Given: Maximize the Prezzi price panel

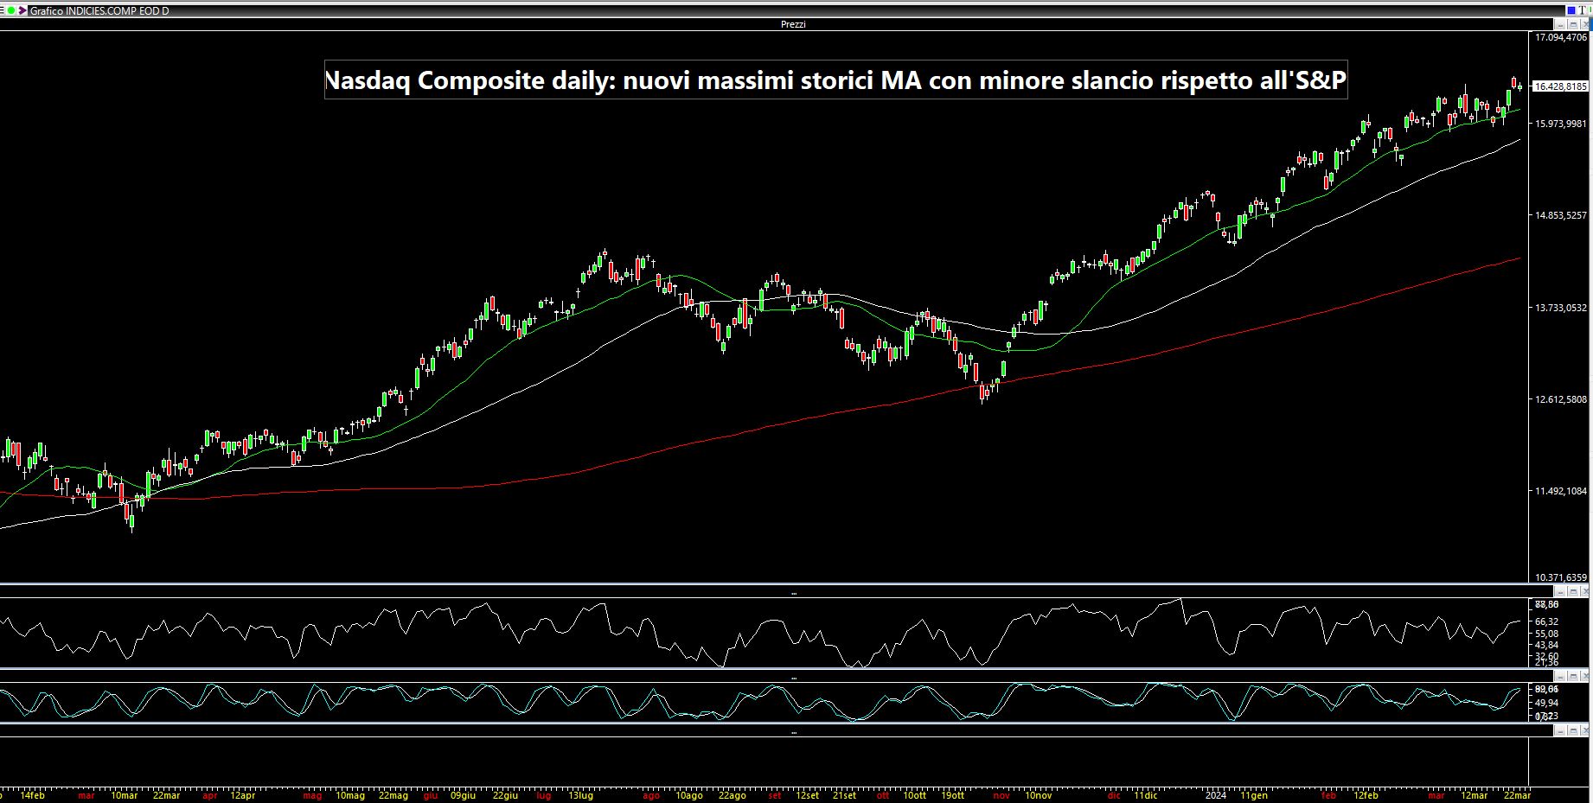Looking at the screenshot, I should (x=1573, y=24).
